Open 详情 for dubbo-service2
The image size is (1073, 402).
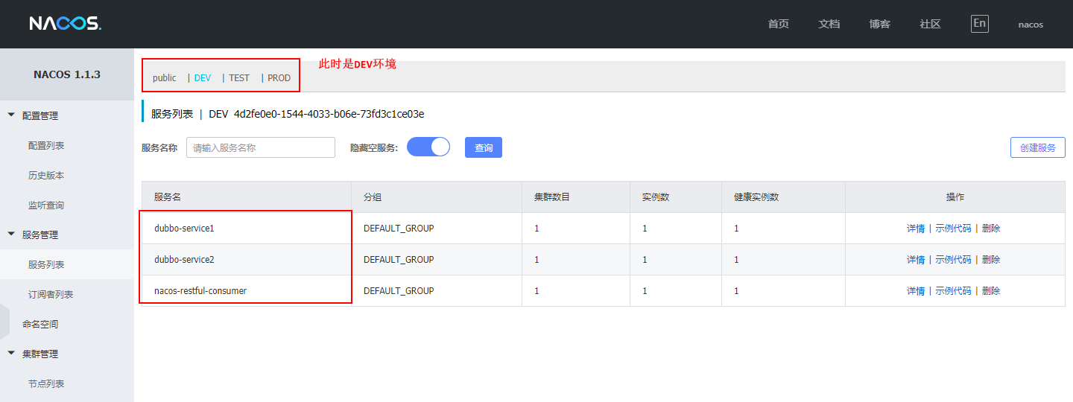pyautogui.click(x=916, y=260)
